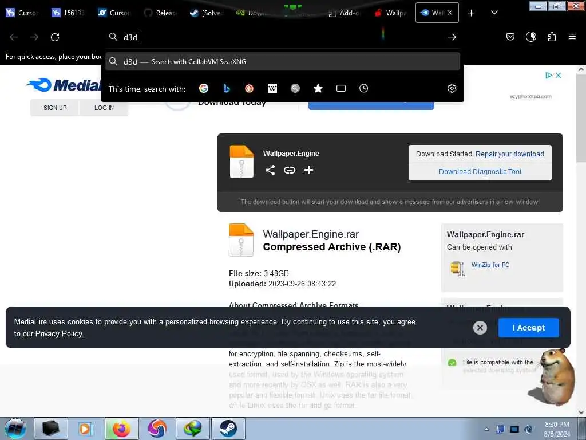Click the Go arrow in the address bar
This screenshot has height=440, width=586.
pos(452,37)
